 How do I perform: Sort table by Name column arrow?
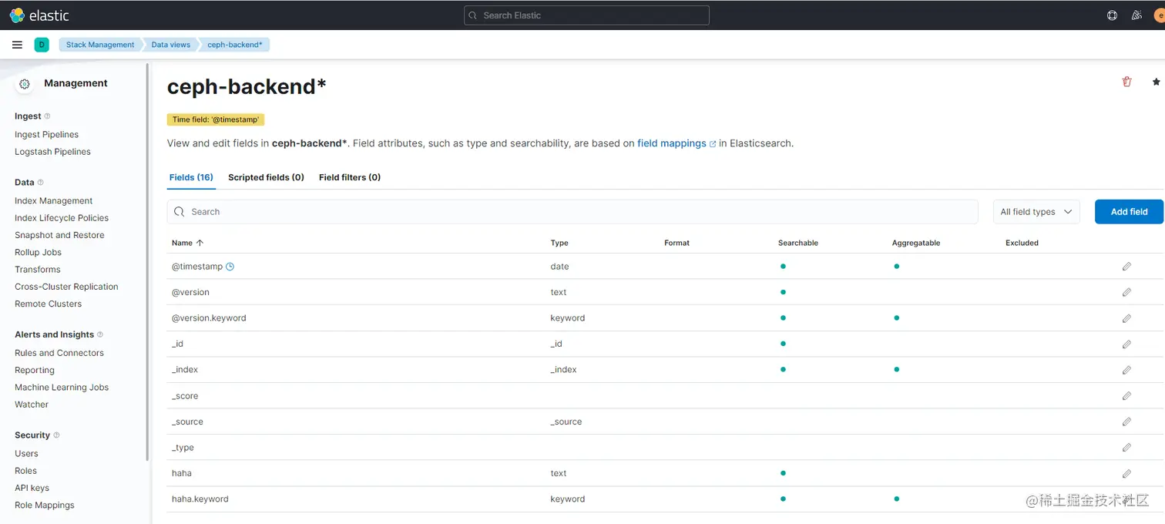coord(200,243)
